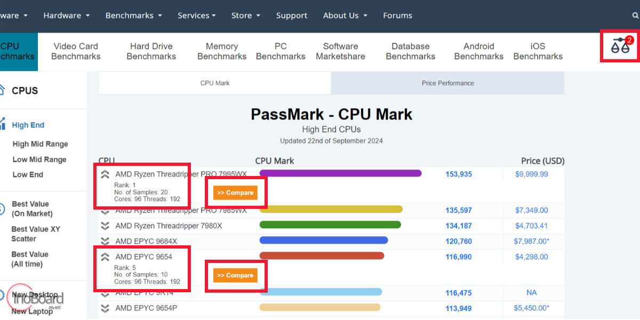Click score 120,760
The height and width of the screenshot is (320, 640).
tap(459, 242)
